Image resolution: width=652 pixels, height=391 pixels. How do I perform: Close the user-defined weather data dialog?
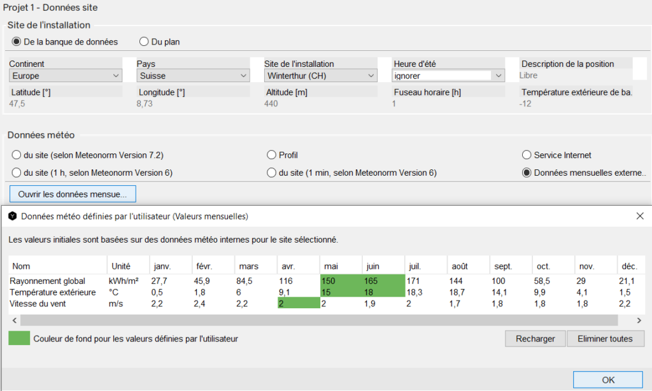[640, 217]
